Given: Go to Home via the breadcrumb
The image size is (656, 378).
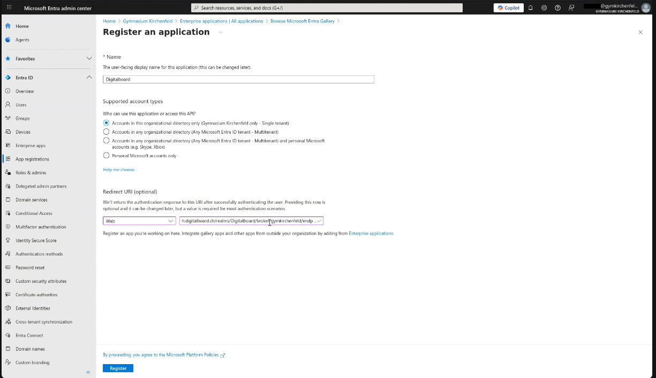Looking at the screenshot, I should 109,21.
